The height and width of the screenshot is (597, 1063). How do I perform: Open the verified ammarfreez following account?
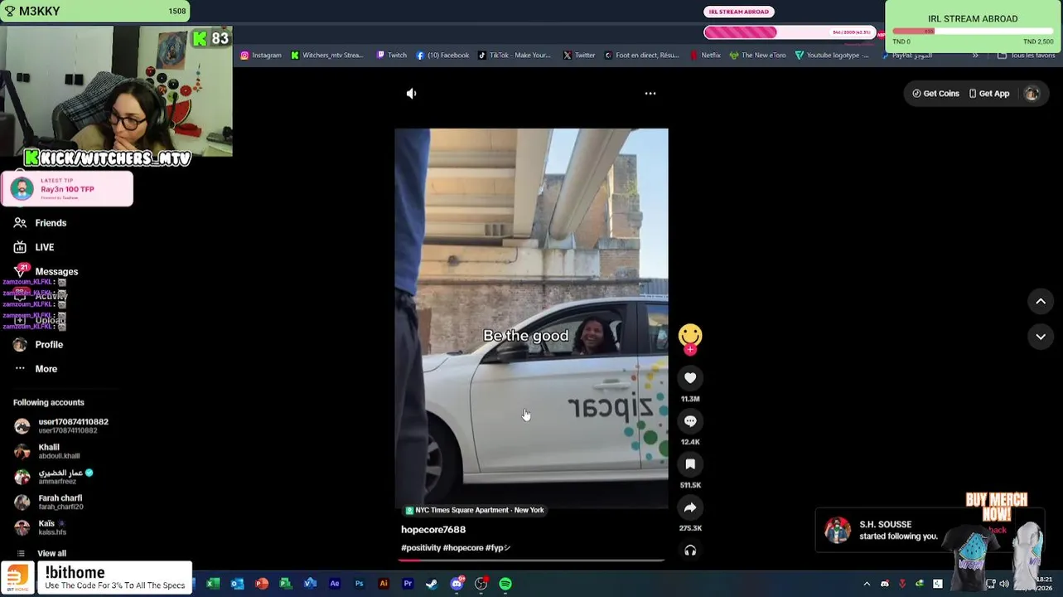pyautogui.click(x=54, y=477)
